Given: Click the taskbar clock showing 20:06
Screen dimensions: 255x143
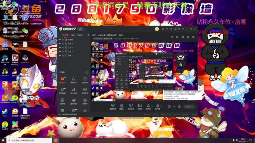Looking at the screenshot, I should [x=243, y=140].
